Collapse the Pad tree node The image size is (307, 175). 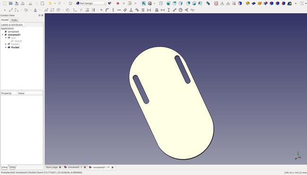pyautogui.click(x=6, y=38)
